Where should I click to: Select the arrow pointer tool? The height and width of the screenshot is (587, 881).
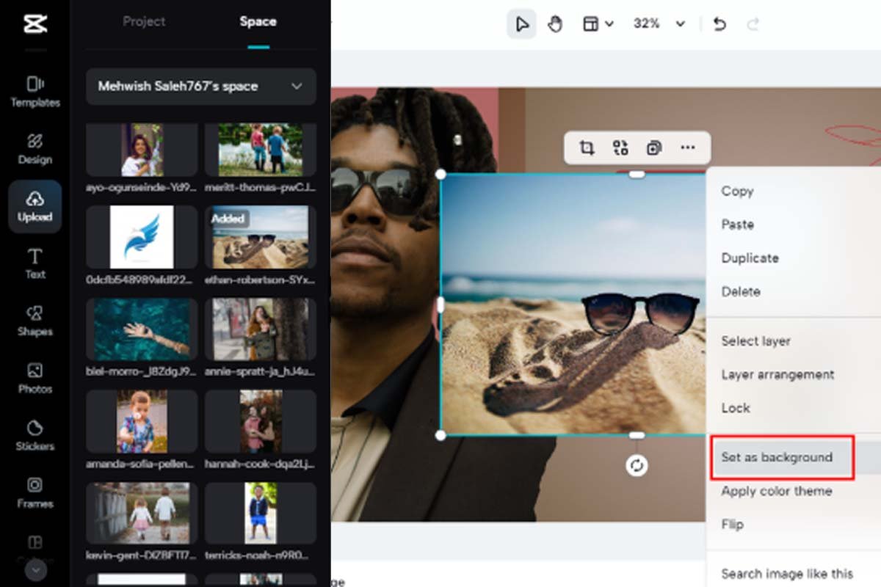point(521,24)
